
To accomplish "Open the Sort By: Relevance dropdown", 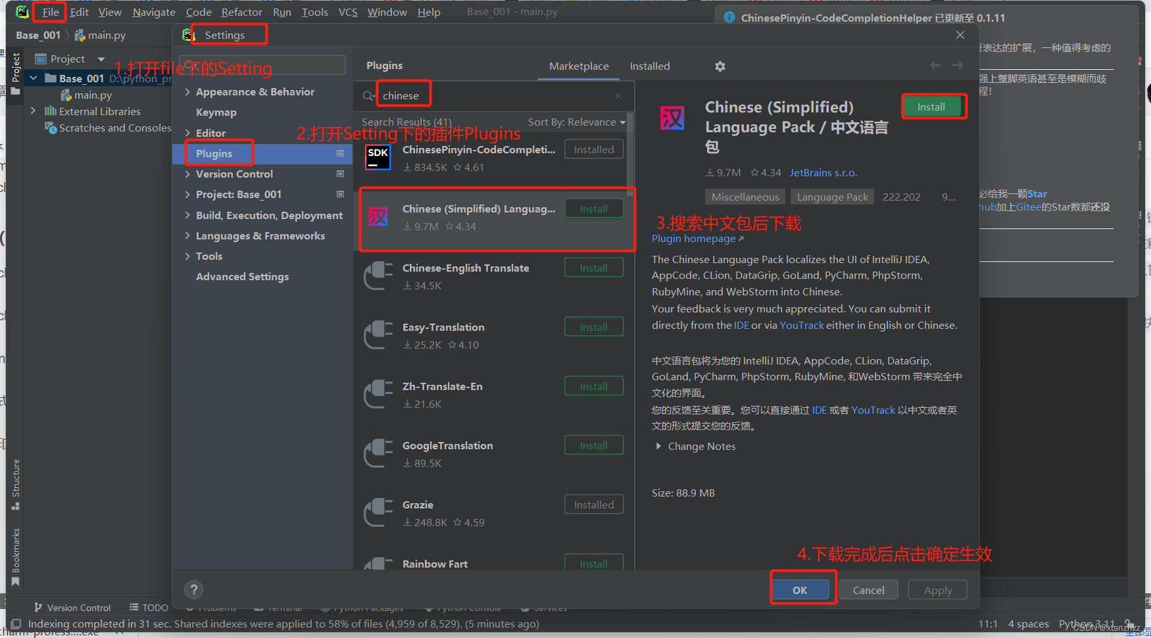I will pyautogui.click(x=577, y=122).
